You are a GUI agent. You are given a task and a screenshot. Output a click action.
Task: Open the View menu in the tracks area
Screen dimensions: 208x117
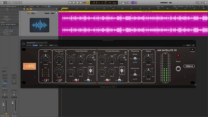point(38,6)
